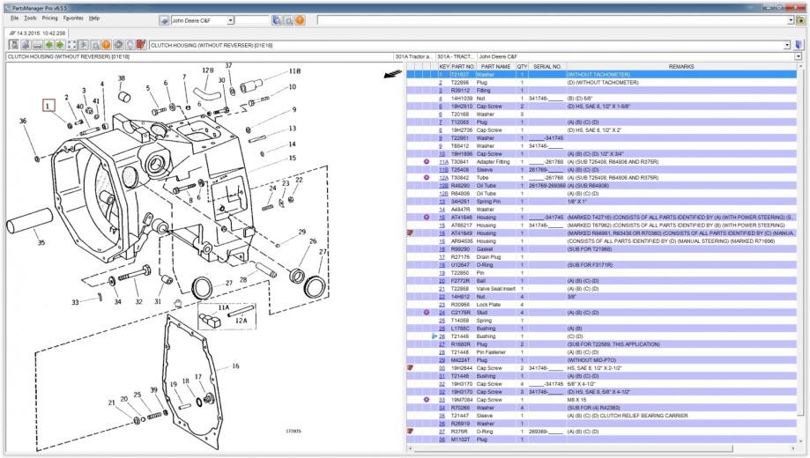Click the REMARKS column header

tap(680, 66)
